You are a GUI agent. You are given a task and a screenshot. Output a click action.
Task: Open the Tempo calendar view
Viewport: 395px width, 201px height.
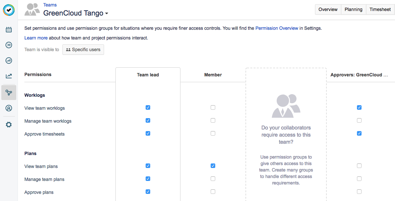(9, 29)
